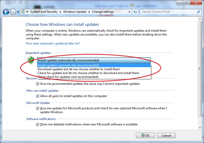Click the scrollbar down arrow
The width and height of the screenshot is (204, 143).
click(x=200, y=128)
